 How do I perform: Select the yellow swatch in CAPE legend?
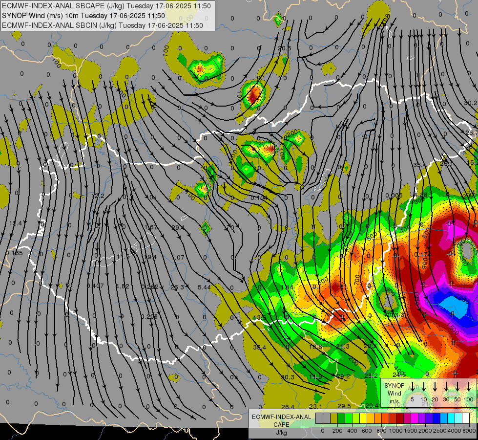(363, 418)
